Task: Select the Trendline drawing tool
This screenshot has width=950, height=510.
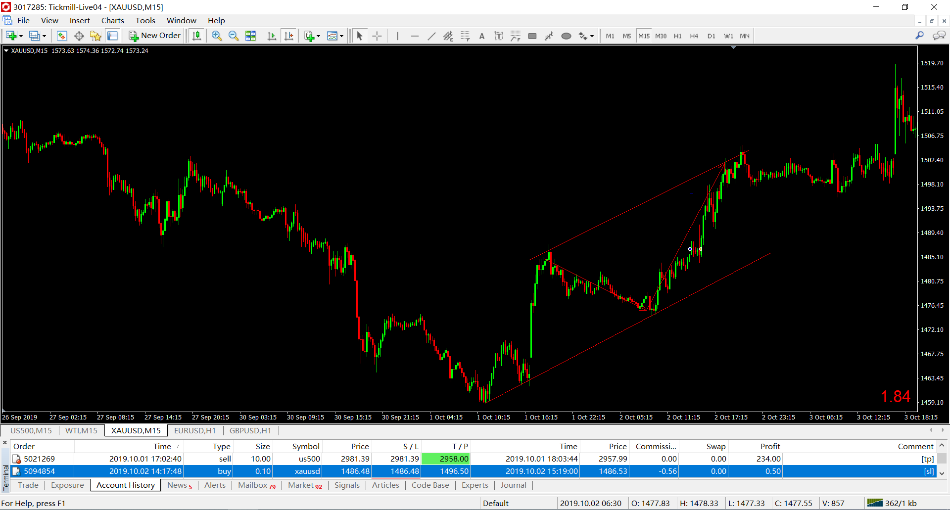Action: coord(431,36)
